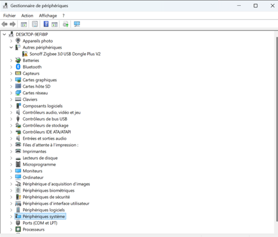Expand the Ports (COM et LPT) category
This screenshot has height=237, width=278.
pos(11,223)
